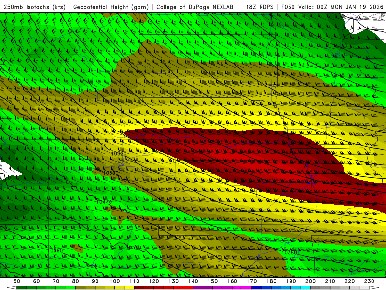Click the dark red colorbar swatch right of 110
The image size is (386, 290).
pos(139,288)
